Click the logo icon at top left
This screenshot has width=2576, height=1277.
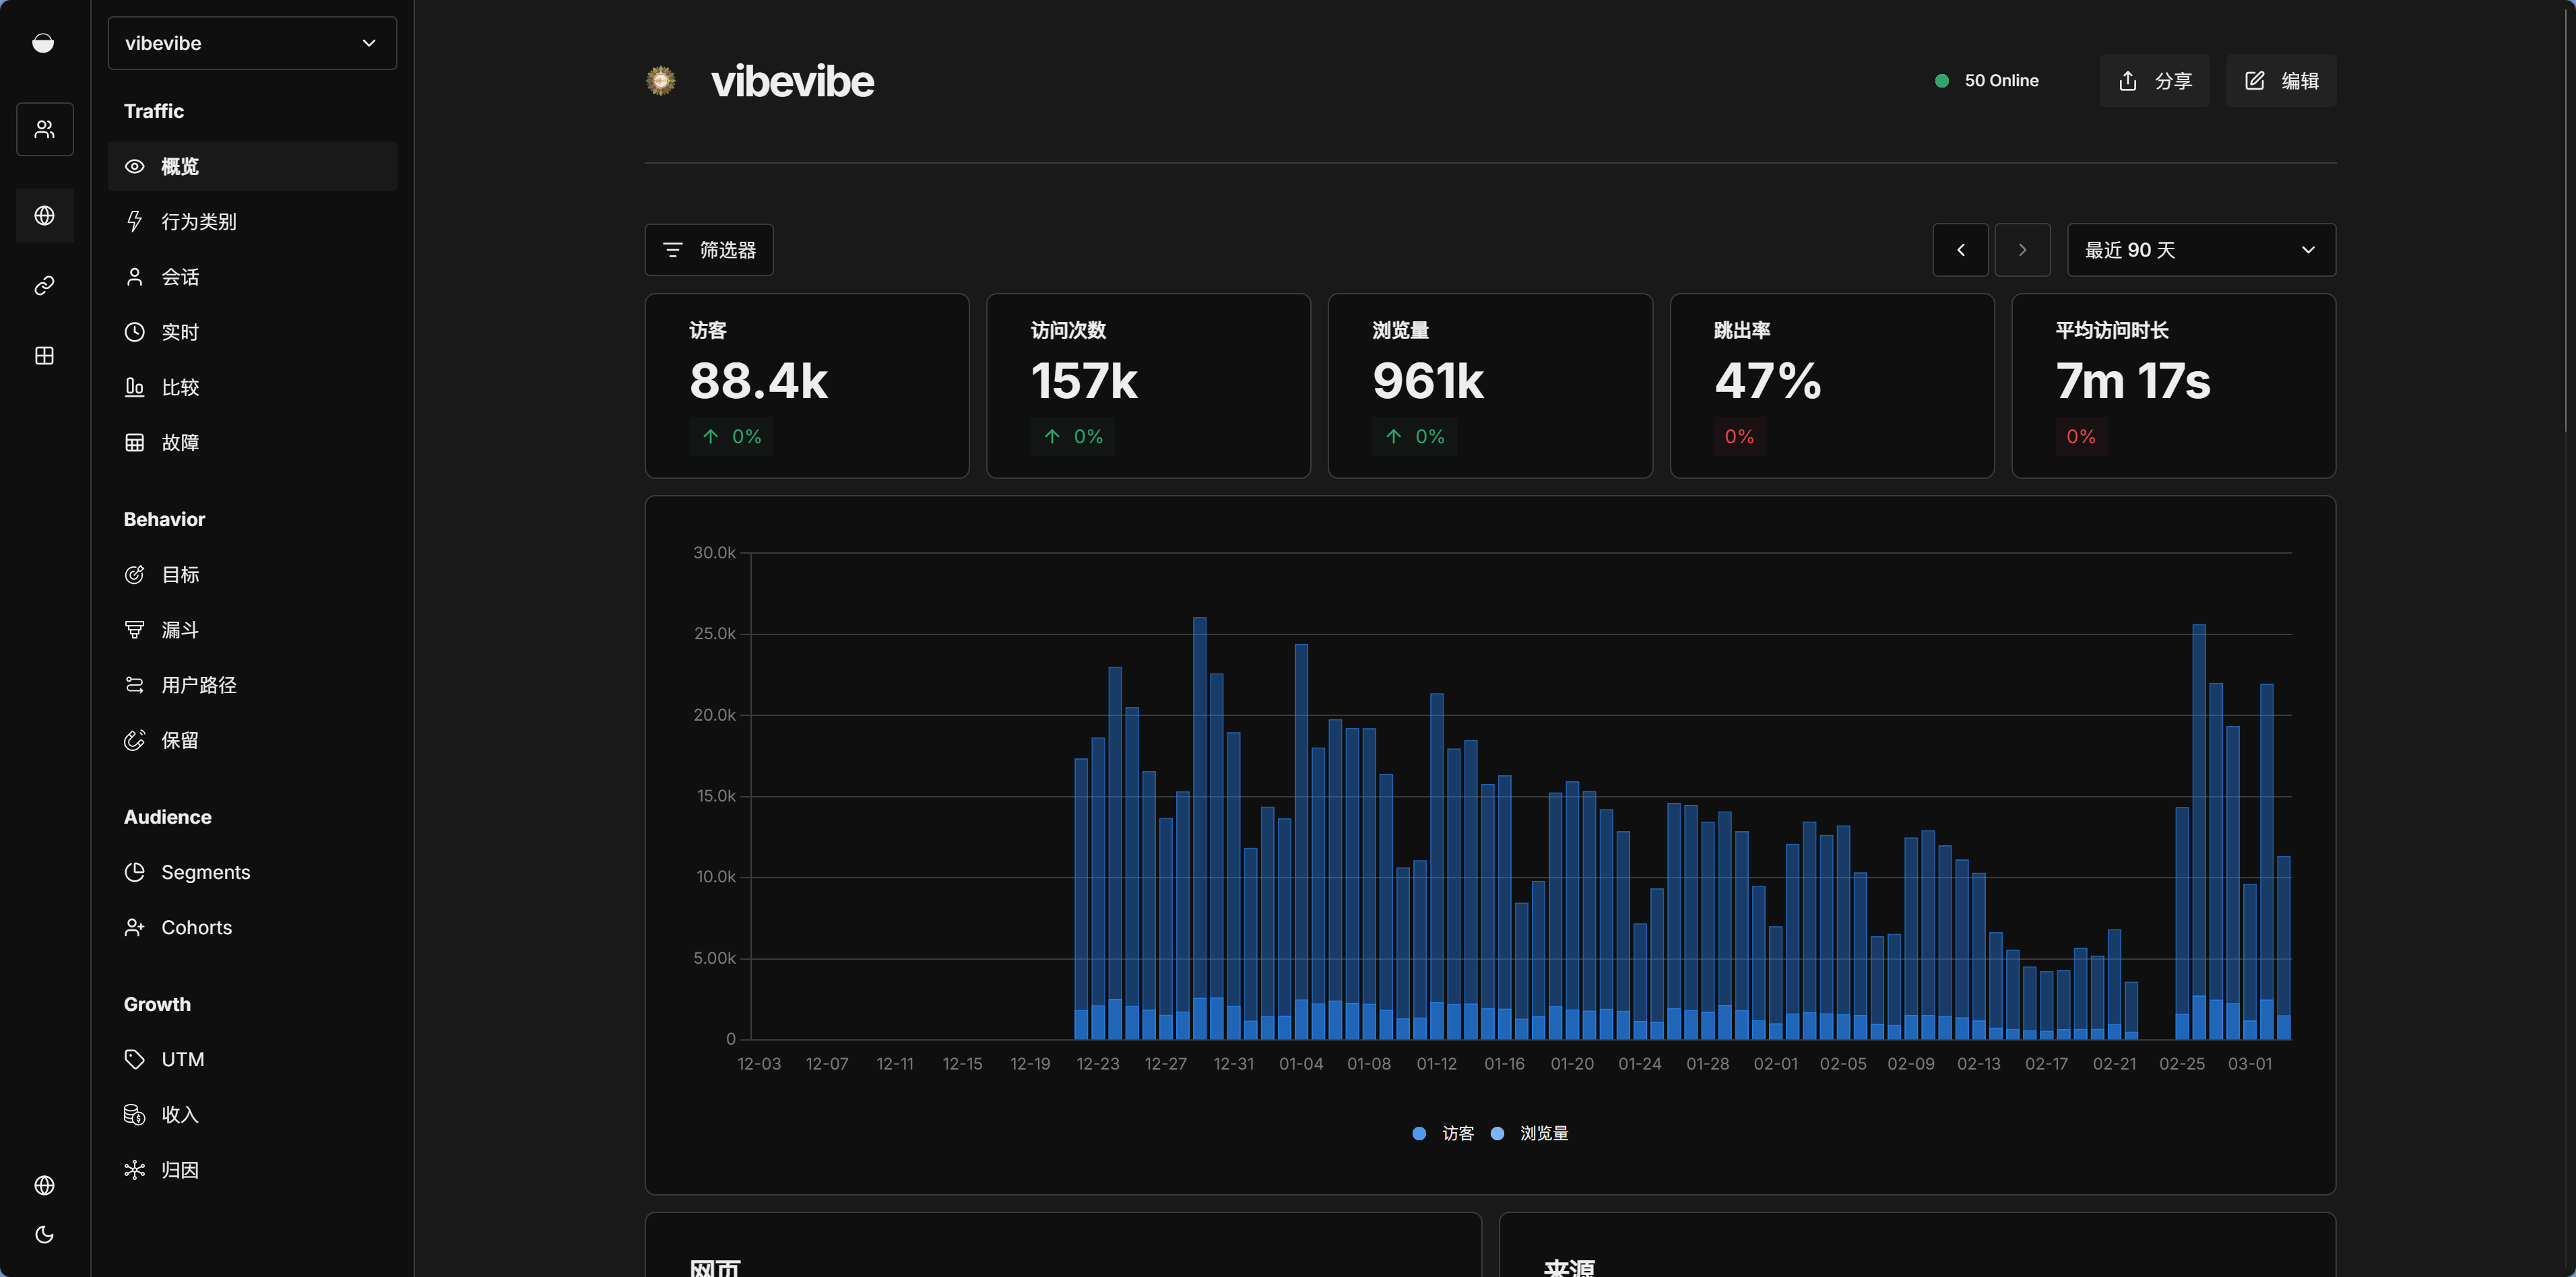click(43, 43)
